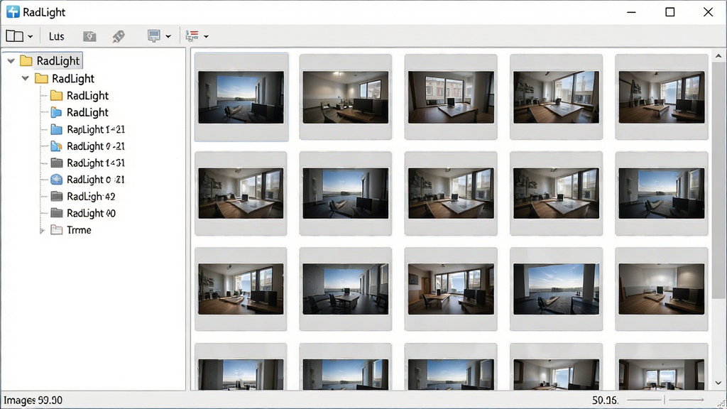Screen dimensions: 727x409
Task: Click gray folder icon next to 'RadLigh 42'
Action: [x=57, y=197]
